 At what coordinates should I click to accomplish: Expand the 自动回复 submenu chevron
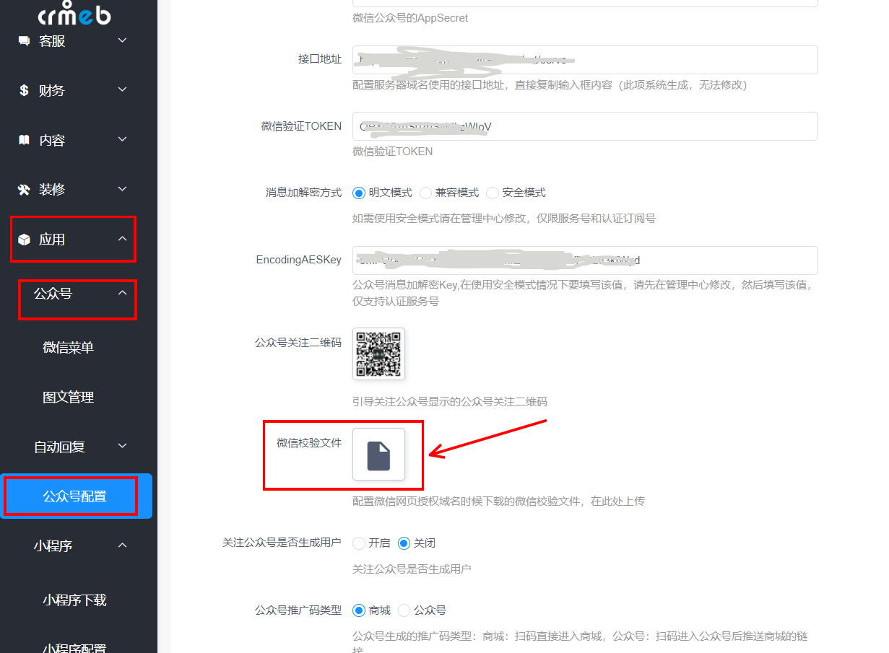pos(123,446)
